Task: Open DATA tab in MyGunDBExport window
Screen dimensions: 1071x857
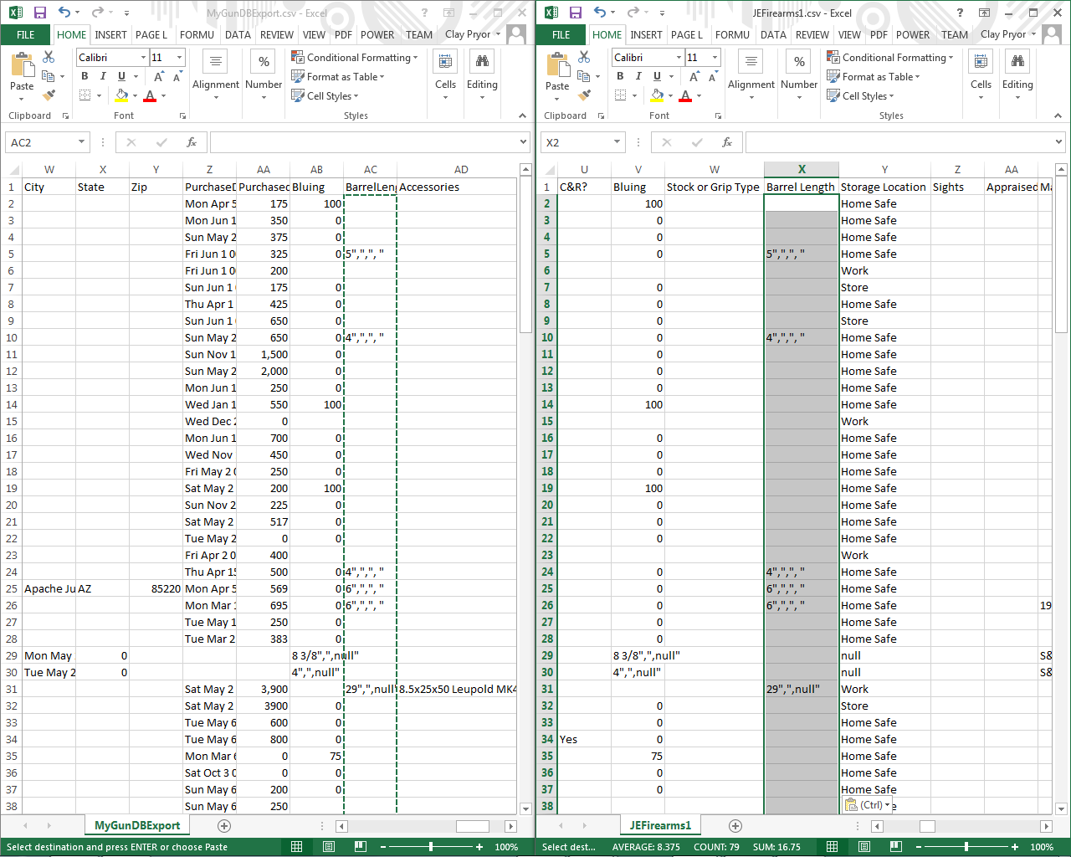Action: point(238,35)
